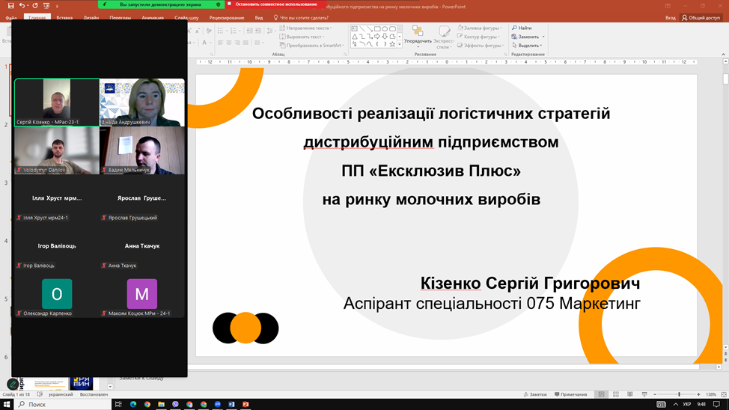
Task: Open the Направление текста dropdown
Action: [305, 28]
